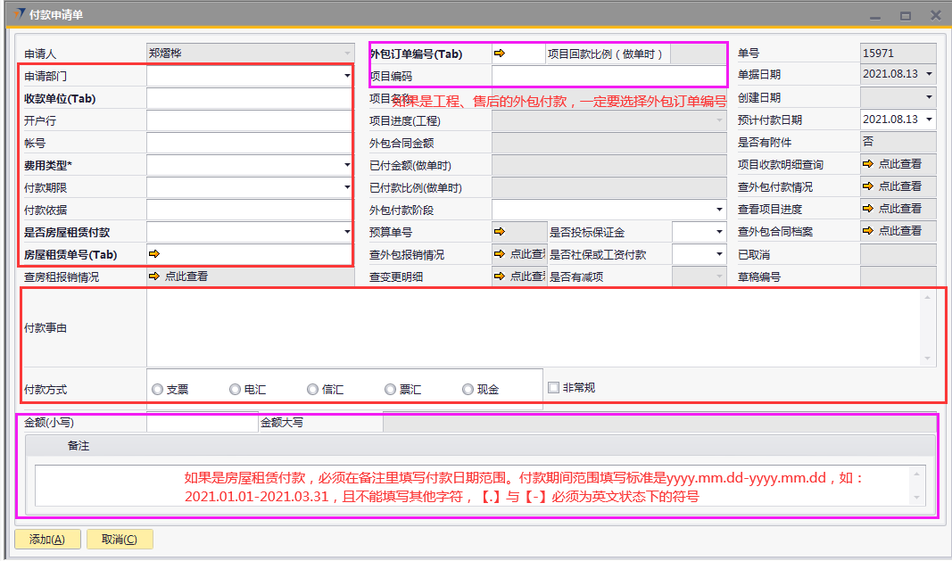Screen dimensions: 952x561
Task: Click the 取消(C) button
Action: (120, 539)
